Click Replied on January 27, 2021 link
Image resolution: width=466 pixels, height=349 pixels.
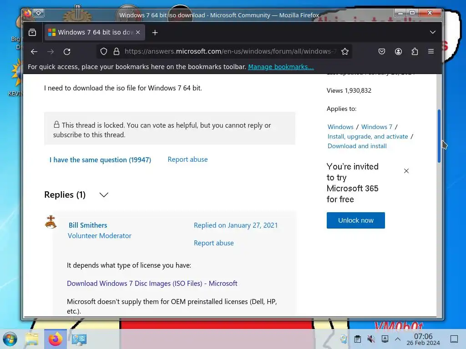tap(236, 225)
